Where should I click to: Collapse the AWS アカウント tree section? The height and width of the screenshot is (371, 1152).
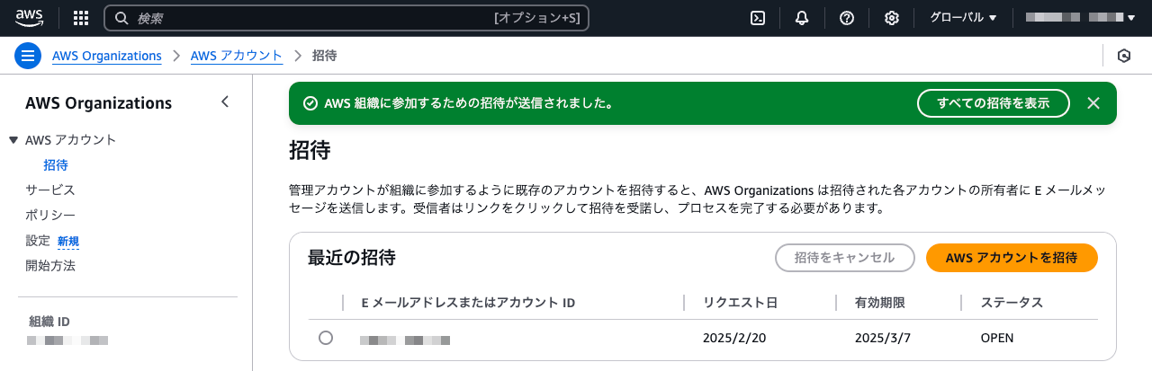click(13, 140)
